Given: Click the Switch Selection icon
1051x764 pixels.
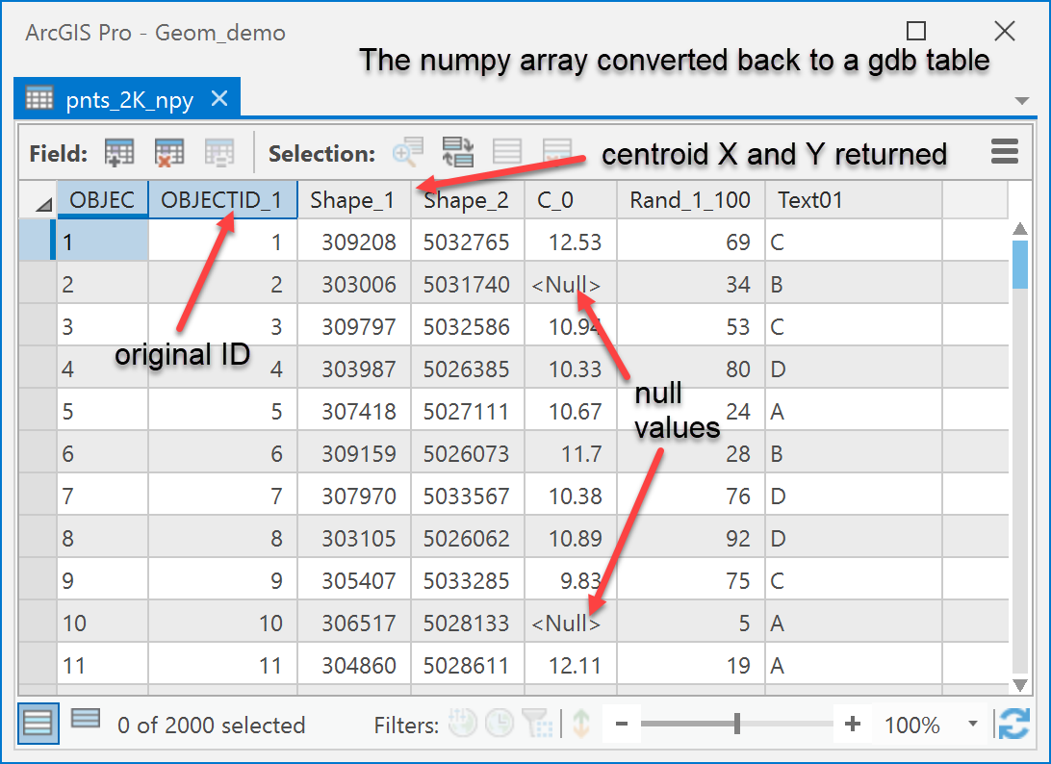Looking at the screenshot, I should [x=458, y=152].
